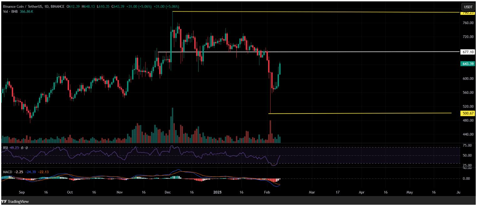This screenshot has height=206, width=477.
Task: Click the Feb label on time axis
Action: pyautogui.click(x=267, y=192)
